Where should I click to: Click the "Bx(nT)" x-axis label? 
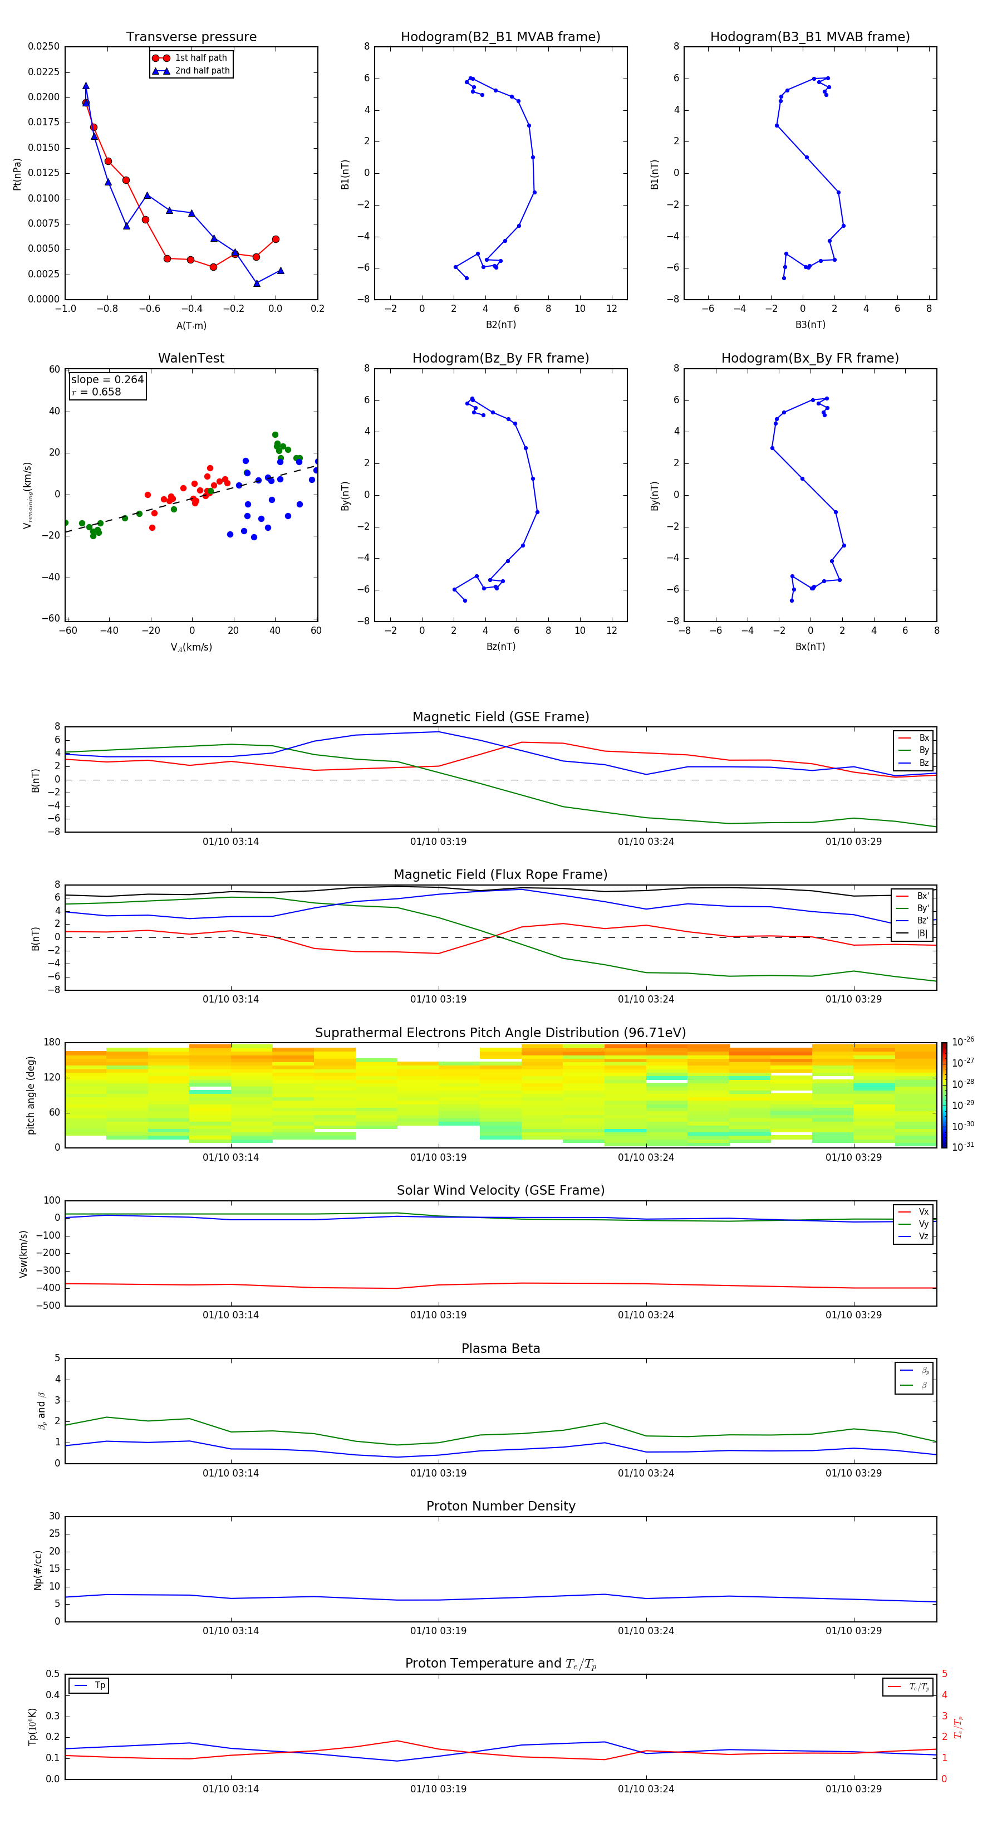[x=810, y=647]
